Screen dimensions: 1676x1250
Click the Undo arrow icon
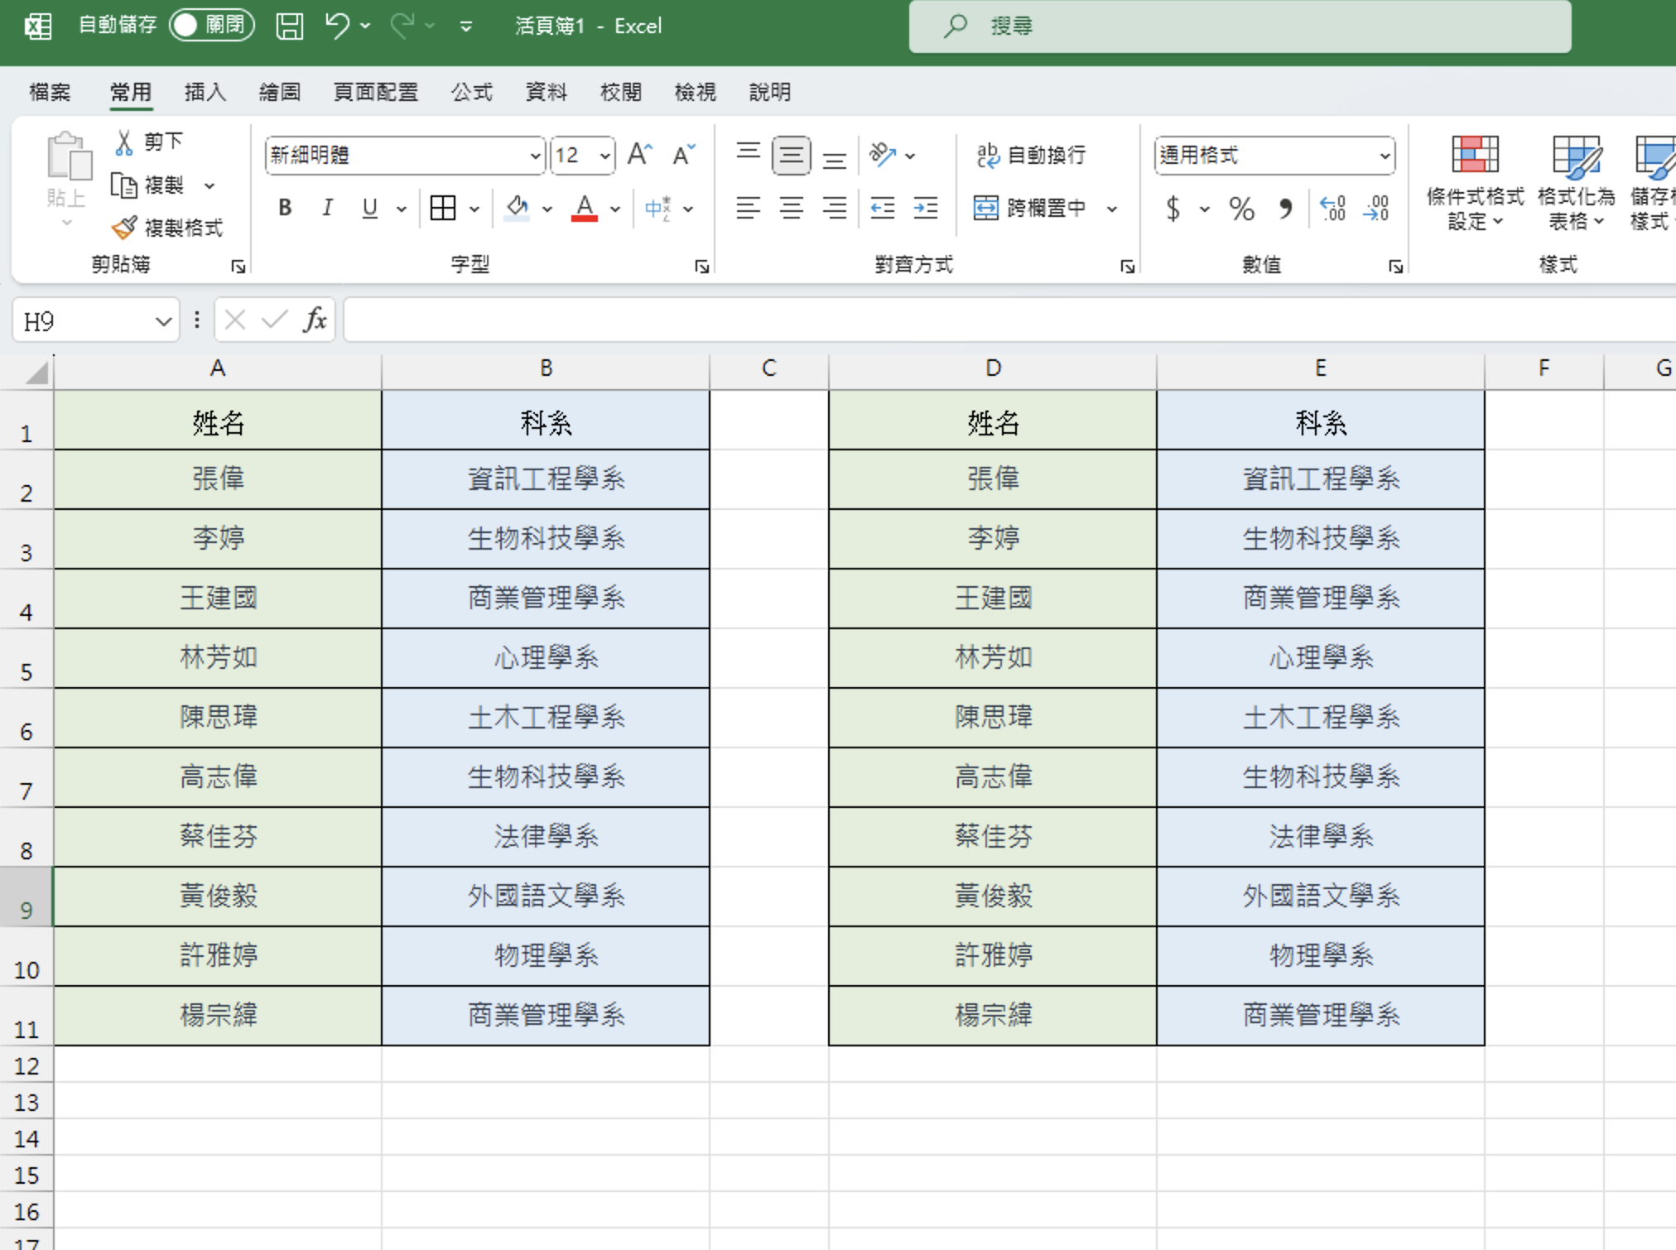(x=336, y=26)
